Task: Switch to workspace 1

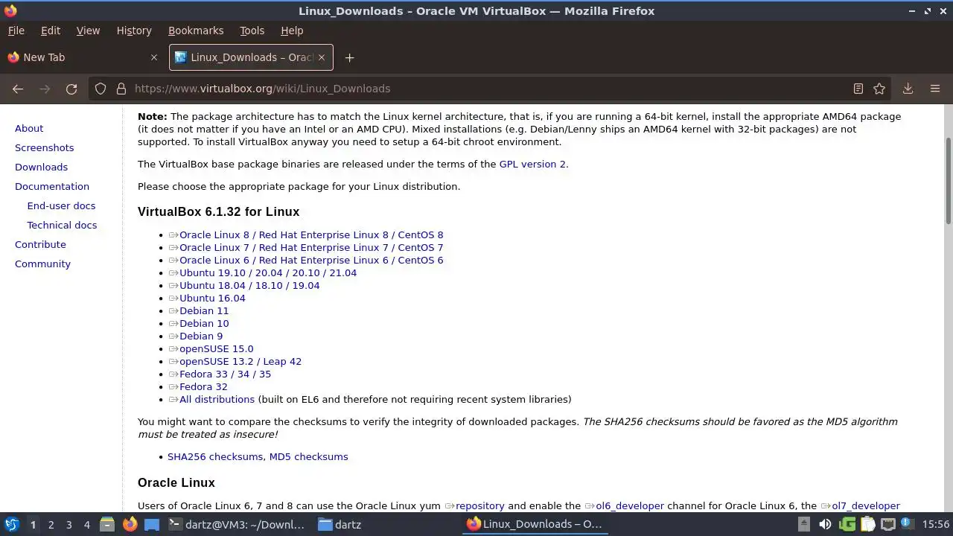Action: pos(33,524)
